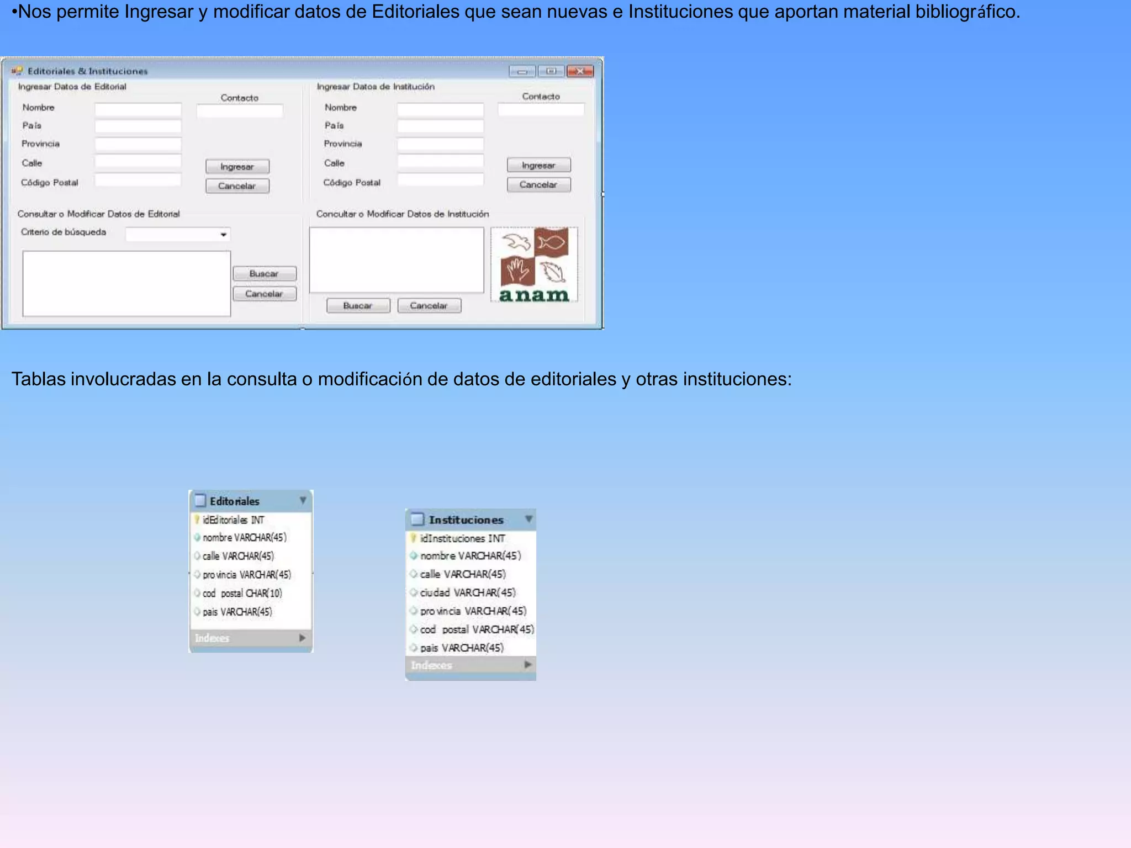
Task: Focus the Editorial Nombre input field
Action: click(x=138, y=109)
